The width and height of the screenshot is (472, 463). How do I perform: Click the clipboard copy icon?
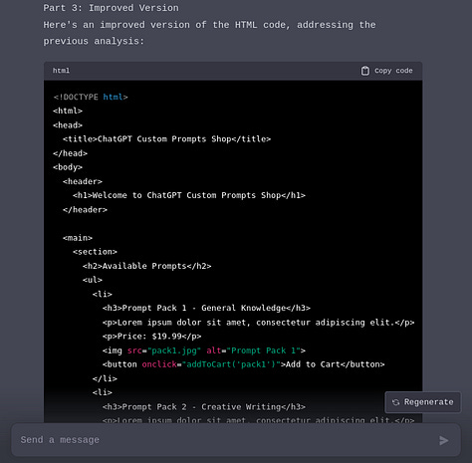pyautogui.click(x=364, y=71)
